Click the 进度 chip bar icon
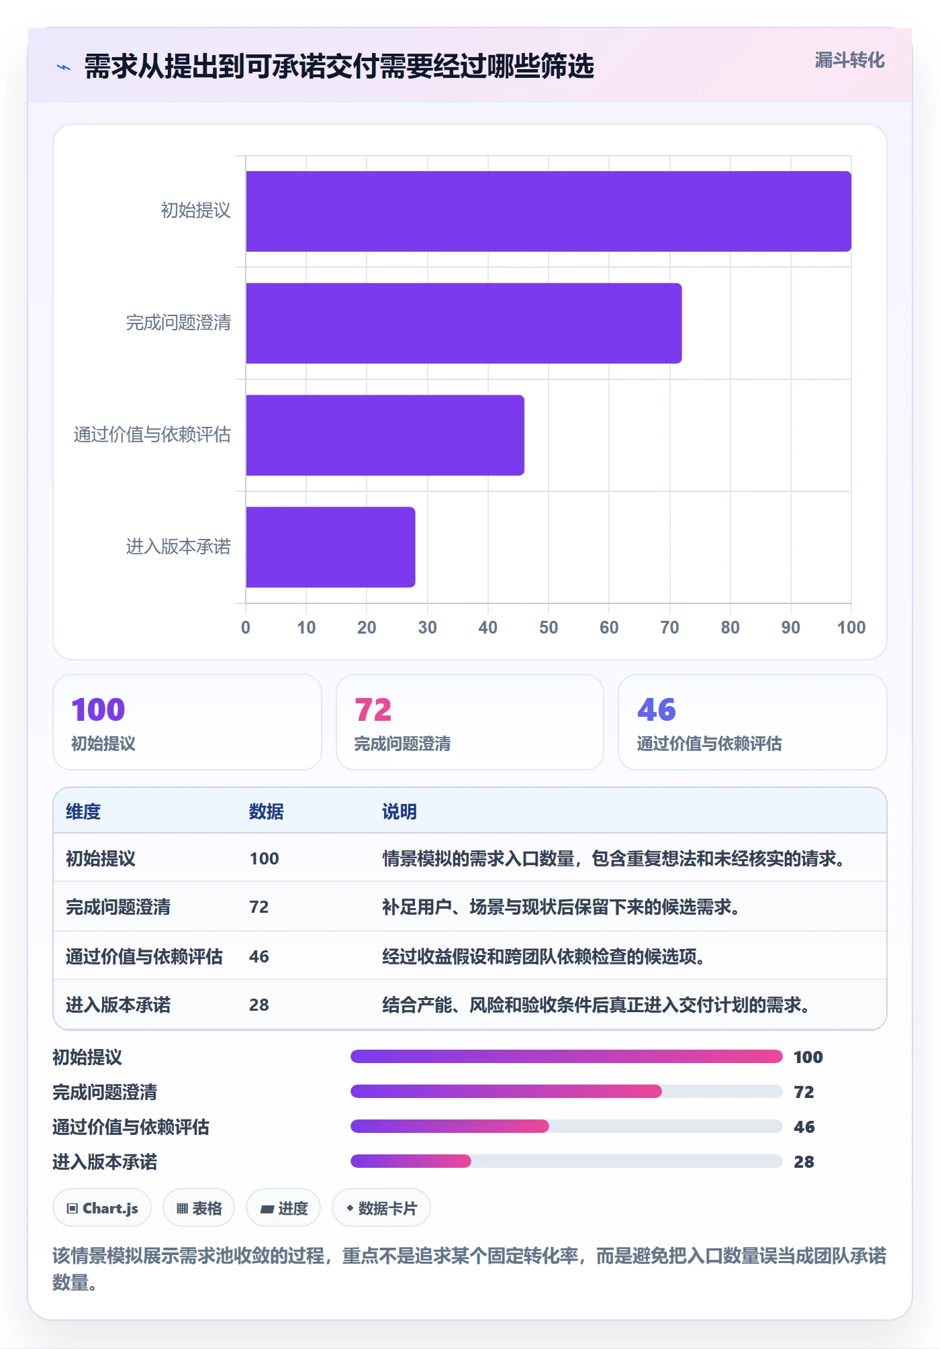This screenshot has height=1349, width=940. point(267,1209)
